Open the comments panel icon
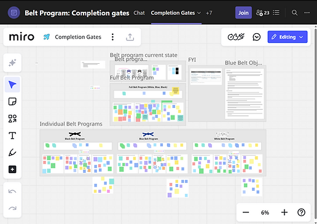Screen dimensions: 317x224 [256, 37]
